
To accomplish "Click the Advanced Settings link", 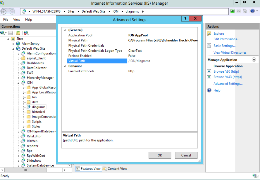I will (228, 84).
